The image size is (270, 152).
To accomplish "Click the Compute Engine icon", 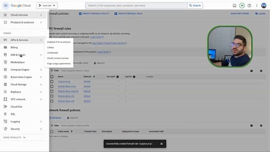I will pyautogui.click(x=5, y=70).
